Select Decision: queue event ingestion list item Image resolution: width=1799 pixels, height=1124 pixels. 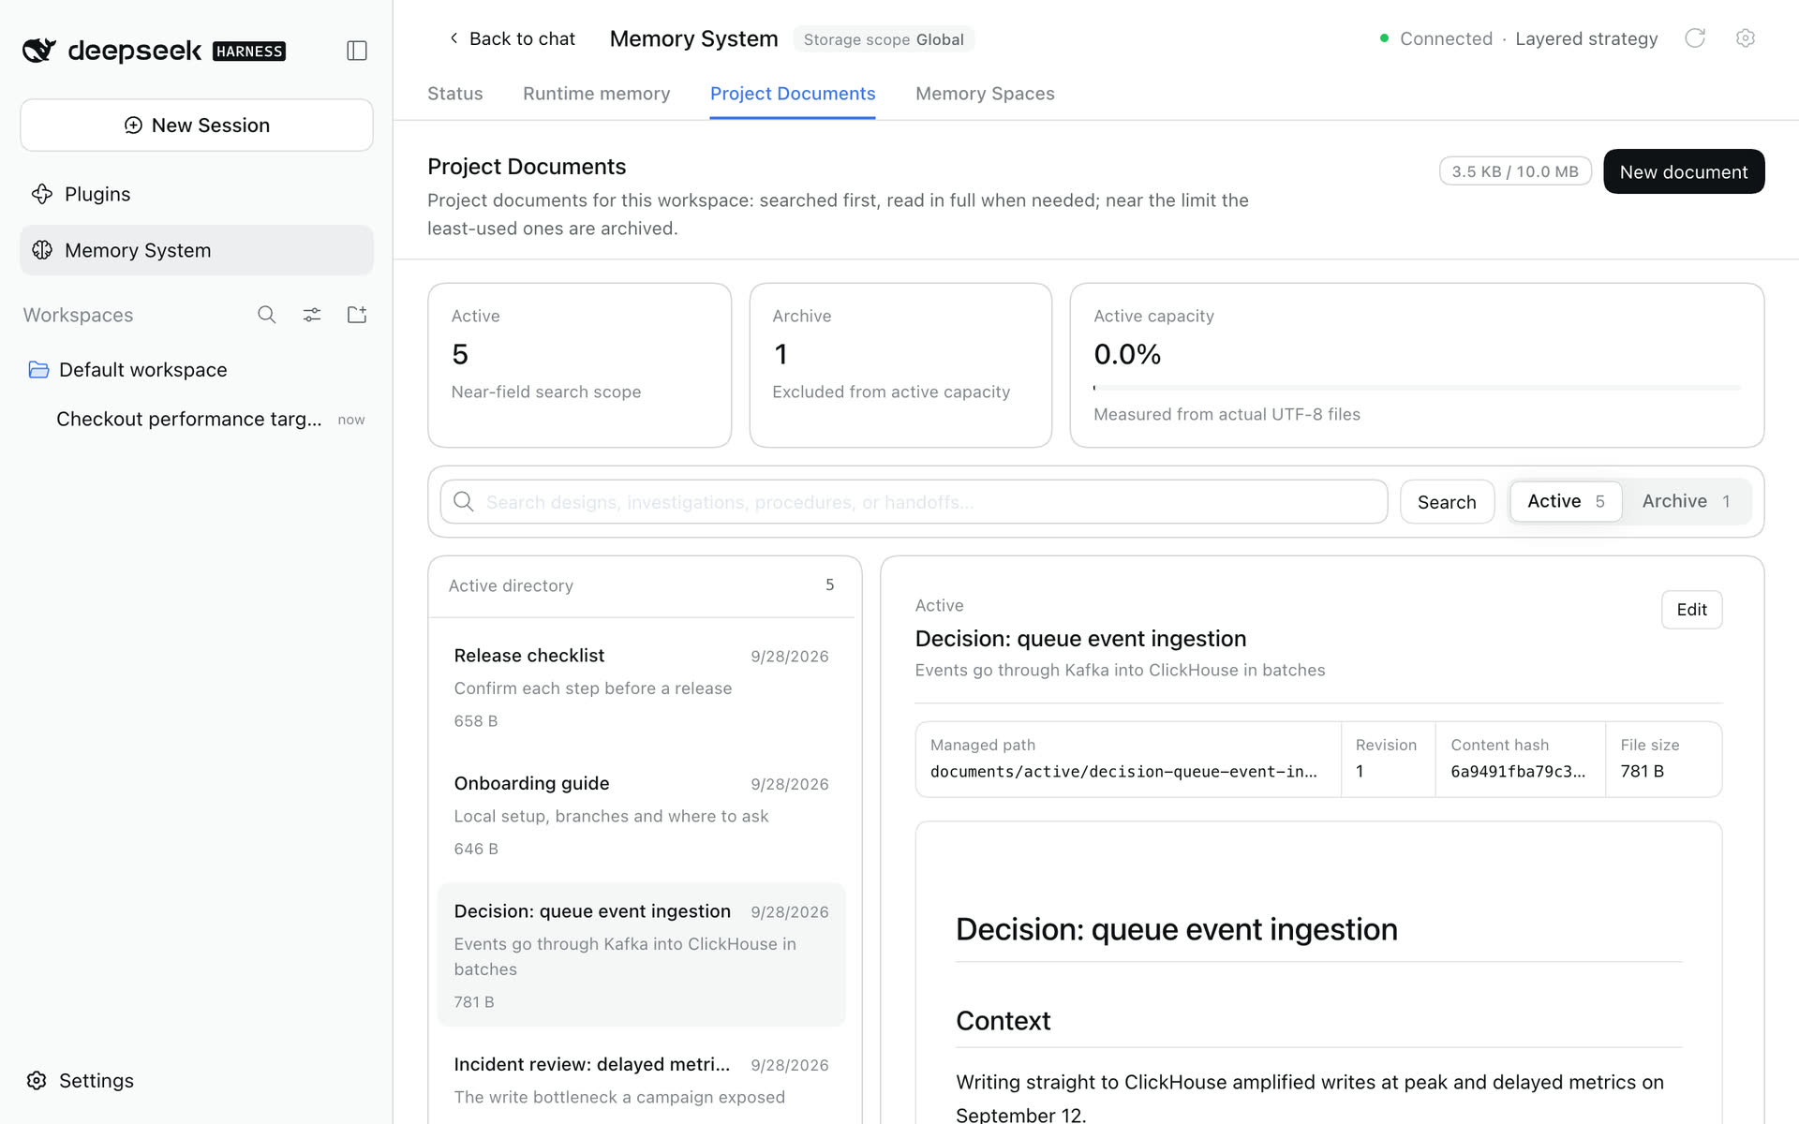pyautogui.click(x=641, y=955)
